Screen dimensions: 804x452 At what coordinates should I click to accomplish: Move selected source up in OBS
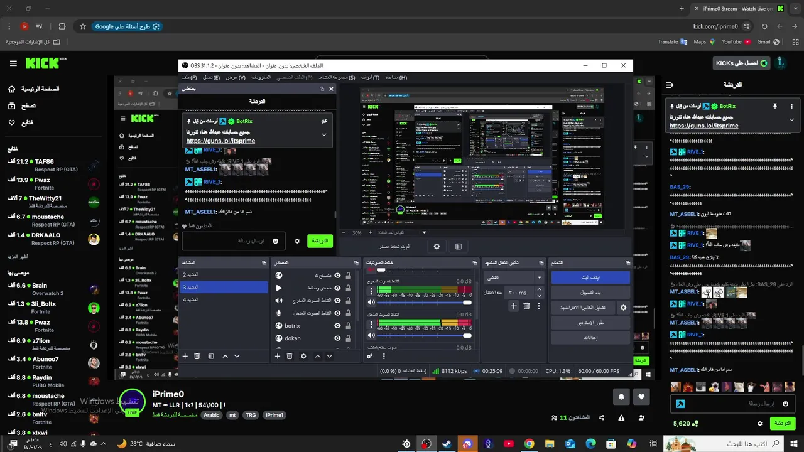coord(318,356)
